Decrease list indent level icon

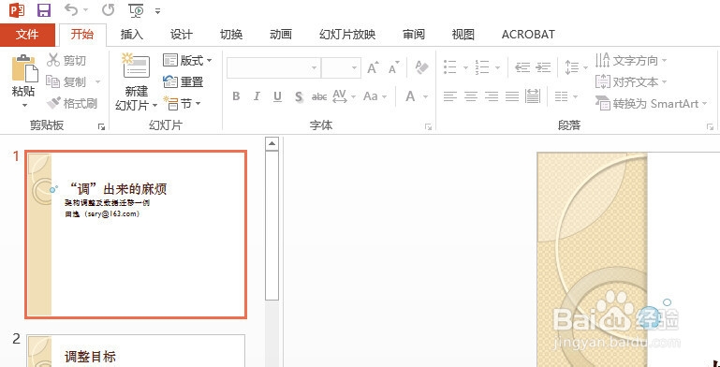point(522,68)
